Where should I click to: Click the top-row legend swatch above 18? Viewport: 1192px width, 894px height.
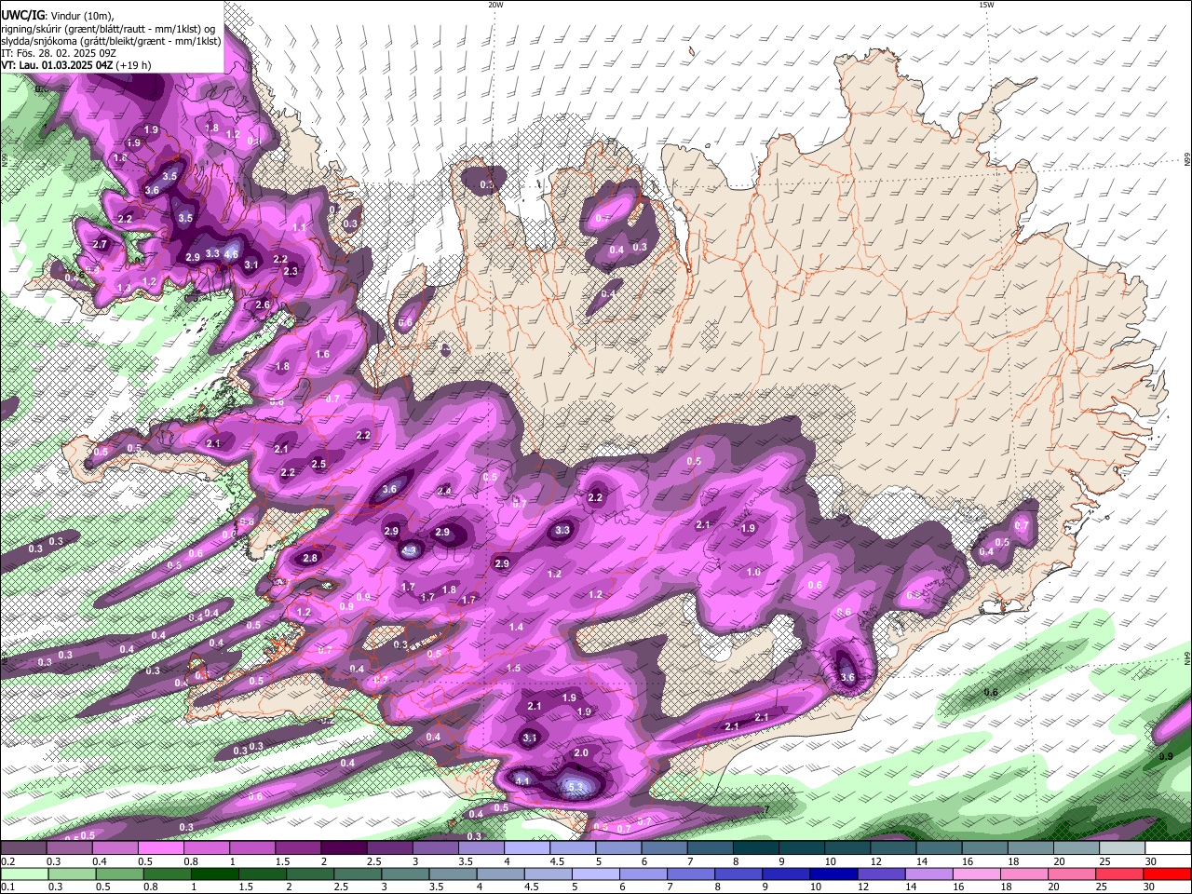tap(1029, 848)
